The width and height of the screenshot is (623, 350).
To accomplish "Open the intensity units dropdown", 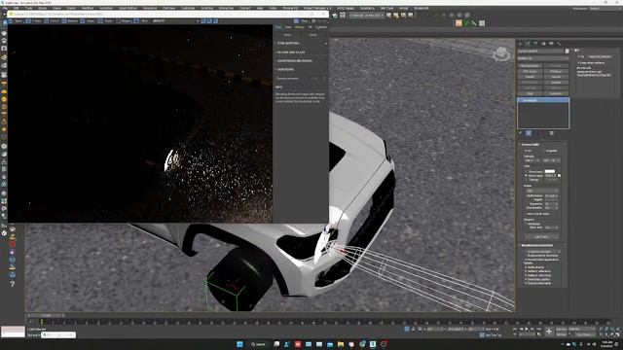I will pos(552,160).
